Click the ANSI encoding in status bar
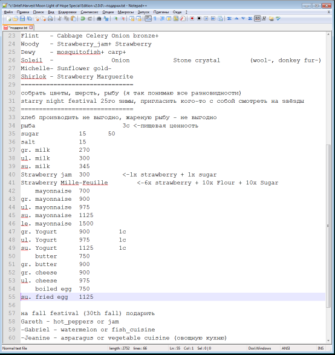This screenshot has height=355, width=335. [x=285, y=348]
